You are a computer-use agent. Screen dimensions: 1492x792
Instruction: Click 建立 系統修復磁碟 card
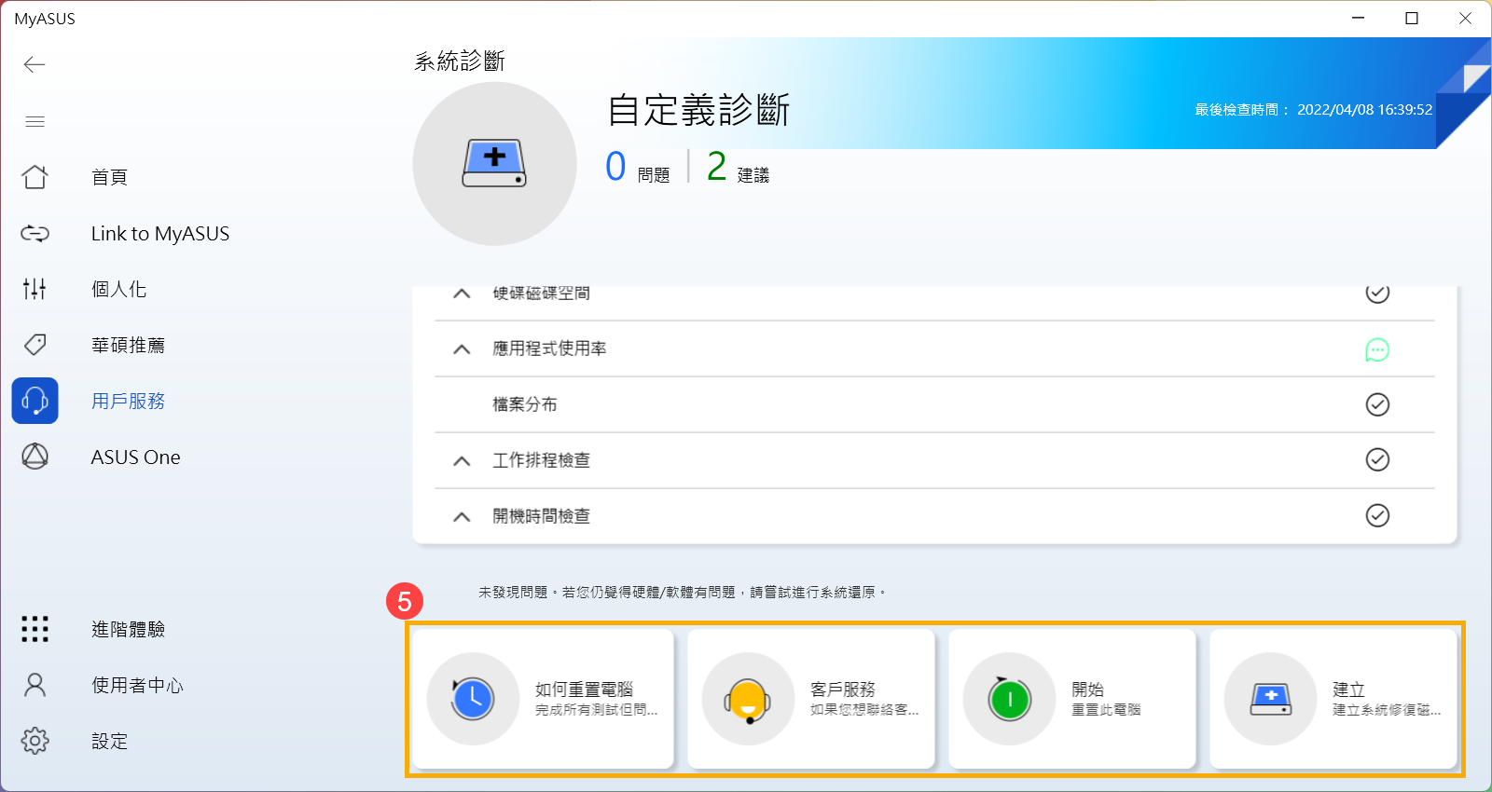point(1333,699)
